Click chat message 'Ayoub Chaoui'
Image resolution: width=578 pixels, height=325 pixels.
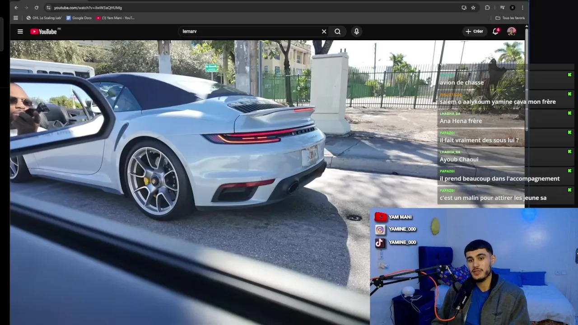pos(459,159)
